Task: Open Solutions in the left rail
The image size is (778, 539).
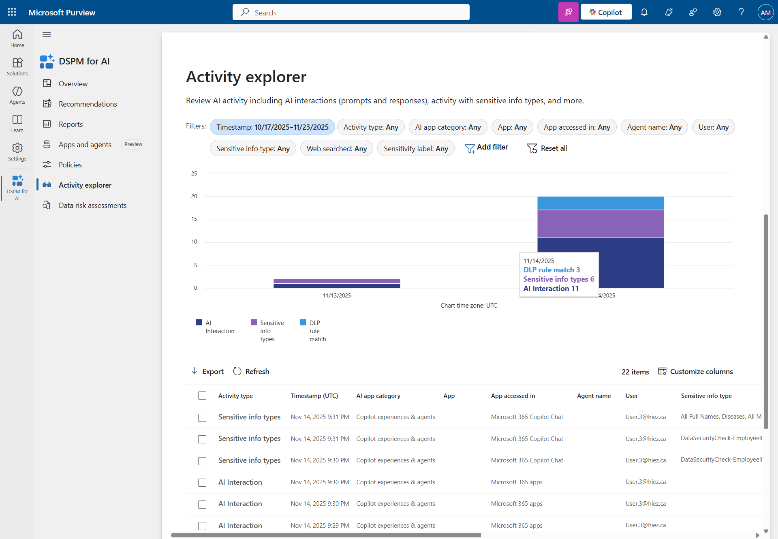Action: (17, 67)
